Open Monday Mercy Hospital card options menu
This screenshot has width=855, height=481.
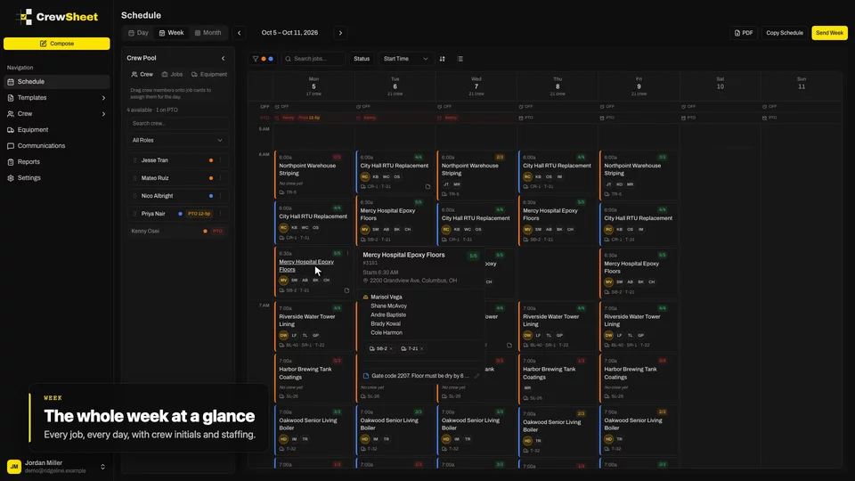348,253
